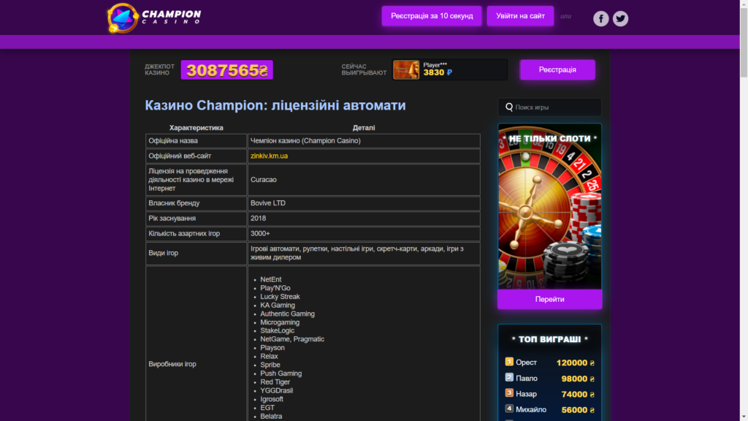Click the Характеристика column header
Screen dimensions: 748x421
tap(196, 128)
